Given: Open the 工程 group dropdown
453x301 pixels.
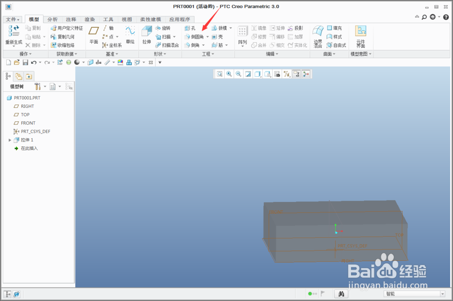Looking at the screenshot, I should click(208, 54).
